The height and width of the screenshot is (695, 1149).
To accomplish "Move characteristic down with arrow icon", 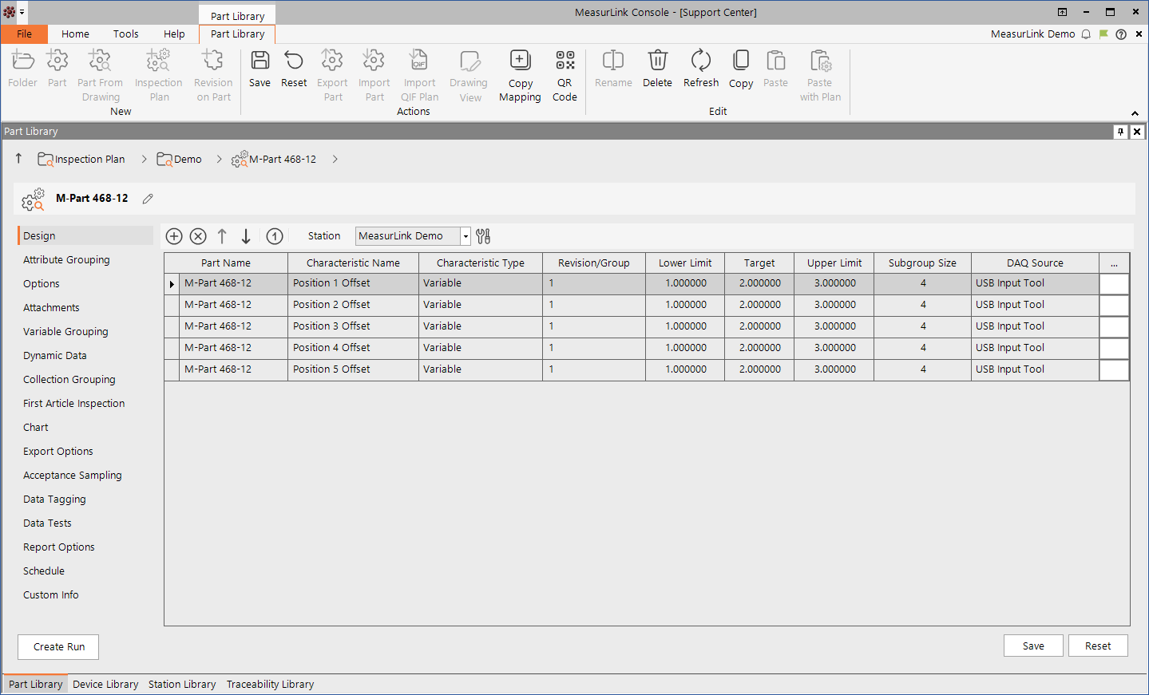I will pyautogui.click(x=246, y=236).
